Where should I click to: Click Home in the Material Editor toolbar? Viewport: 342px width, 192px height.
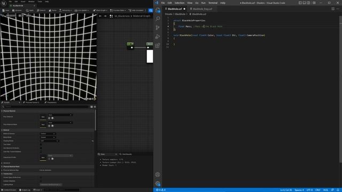pyautogui.click(x=52, y=10)
